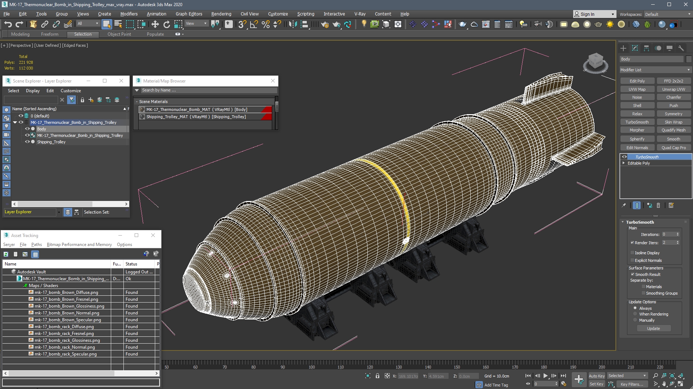Switch to the Freeform ribbon tab

(49, 34)
